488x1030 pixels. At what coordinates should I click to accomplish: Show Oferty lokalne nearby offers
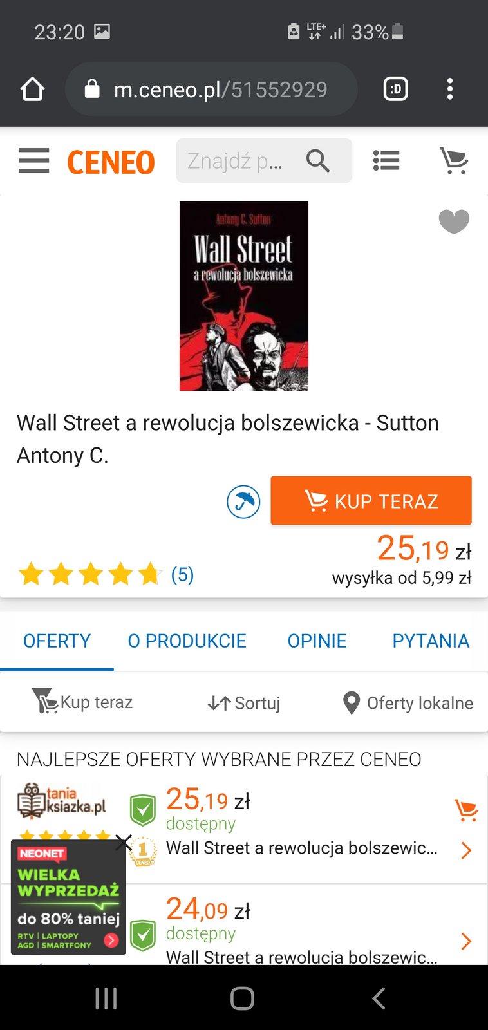tap(408, 703)
